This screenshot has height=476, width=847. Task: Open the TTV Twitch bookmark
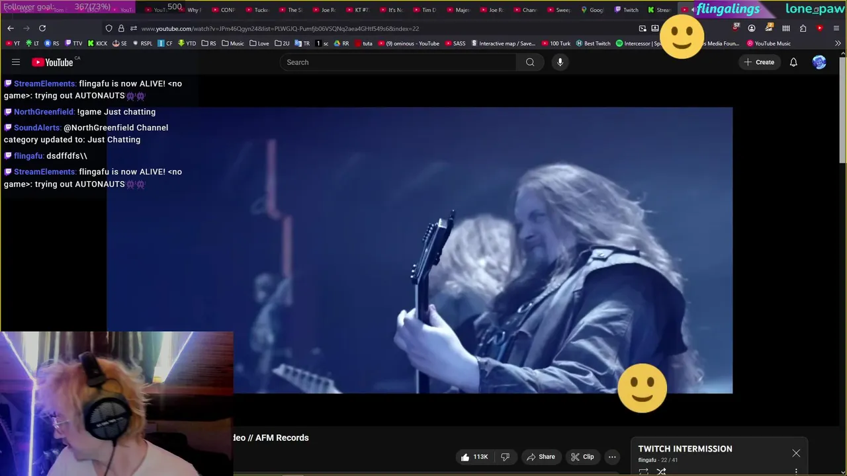tap(73, 44)
